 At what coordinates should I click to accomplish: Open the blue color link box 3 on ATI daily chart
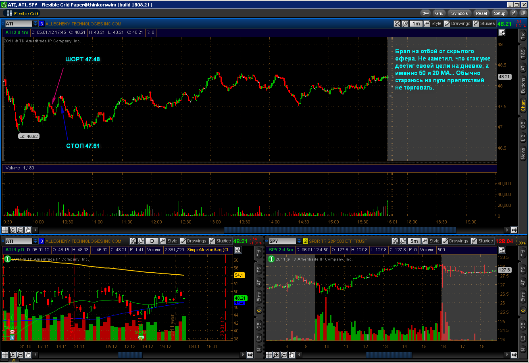tap(42, 241)
